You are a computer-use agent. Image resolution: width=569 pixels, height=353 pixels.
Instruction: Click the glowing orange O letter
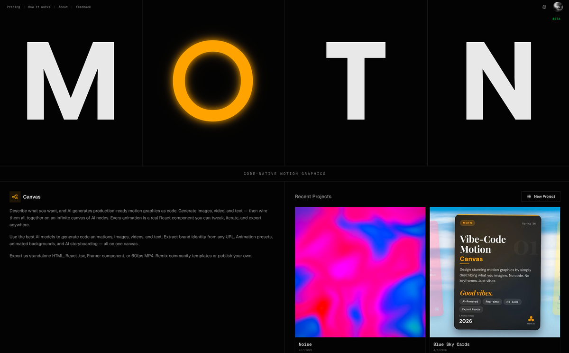tap(213, 80)
